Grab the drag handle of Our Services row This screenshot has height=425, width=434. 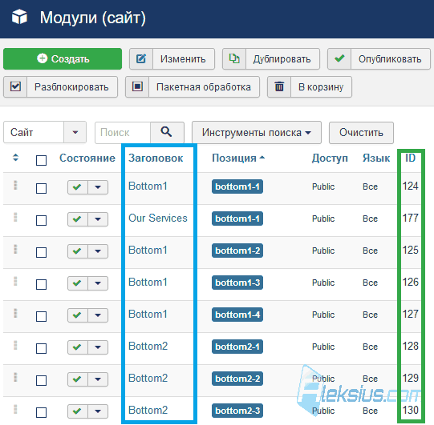point(15,217)
